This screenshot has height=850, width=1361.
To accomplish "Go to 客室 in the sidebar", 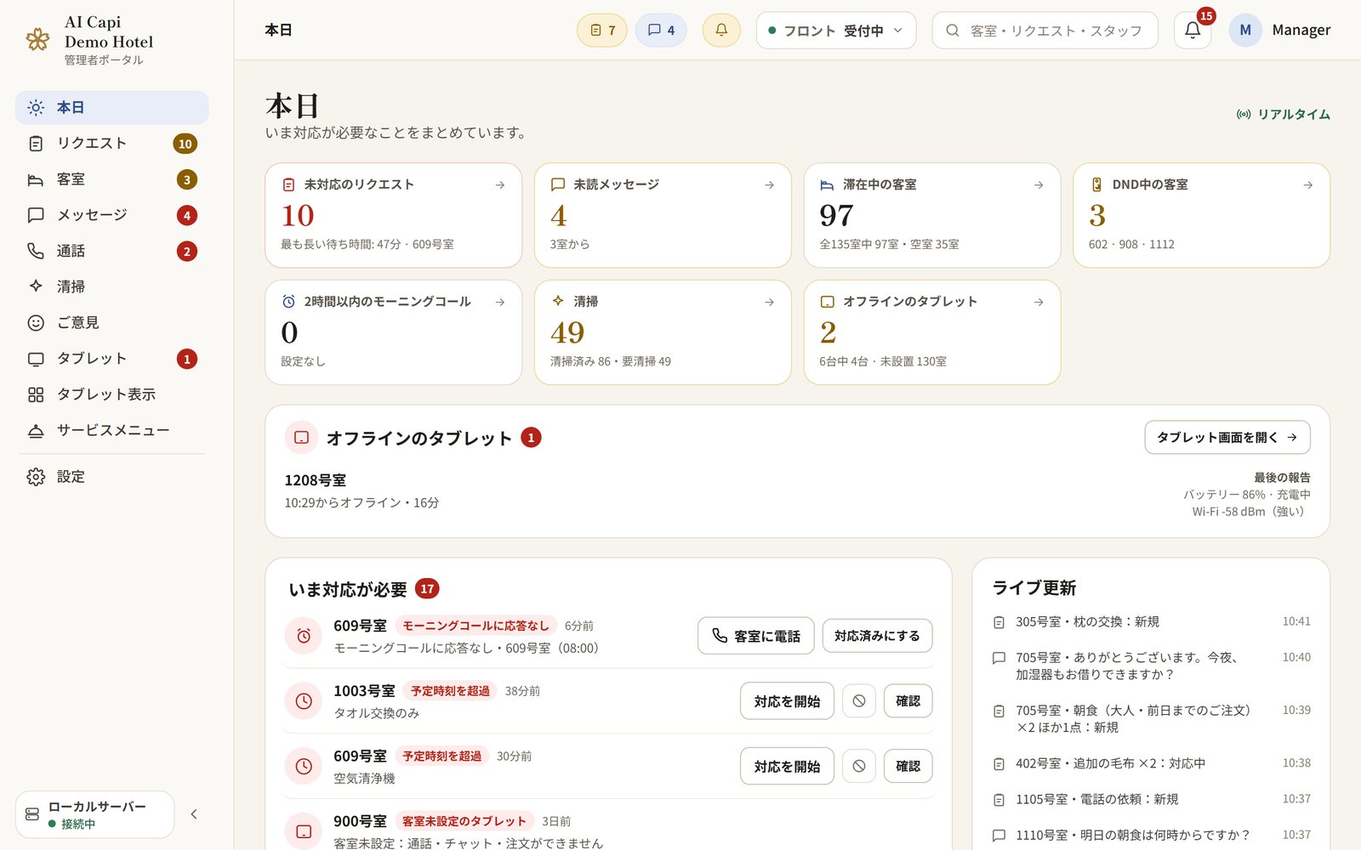I will [112, 179].
